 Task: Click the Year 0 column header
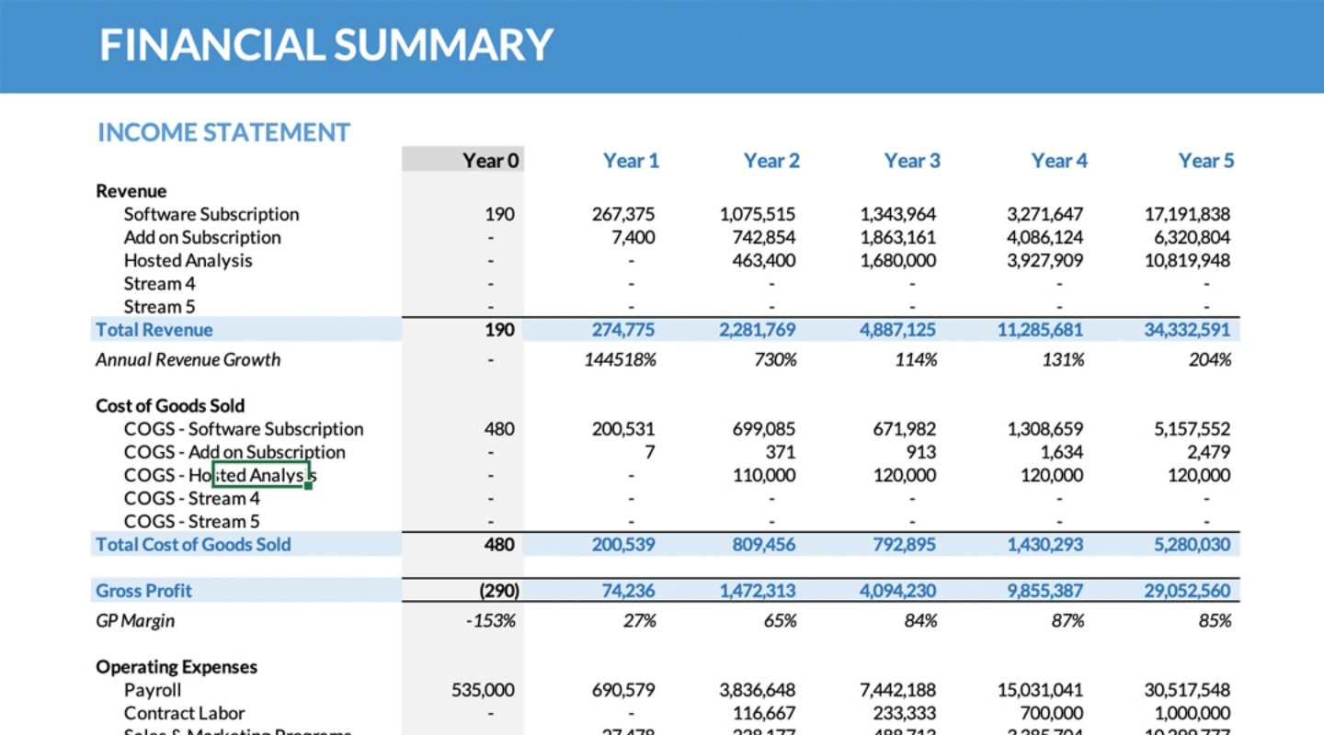click(490, 161)
